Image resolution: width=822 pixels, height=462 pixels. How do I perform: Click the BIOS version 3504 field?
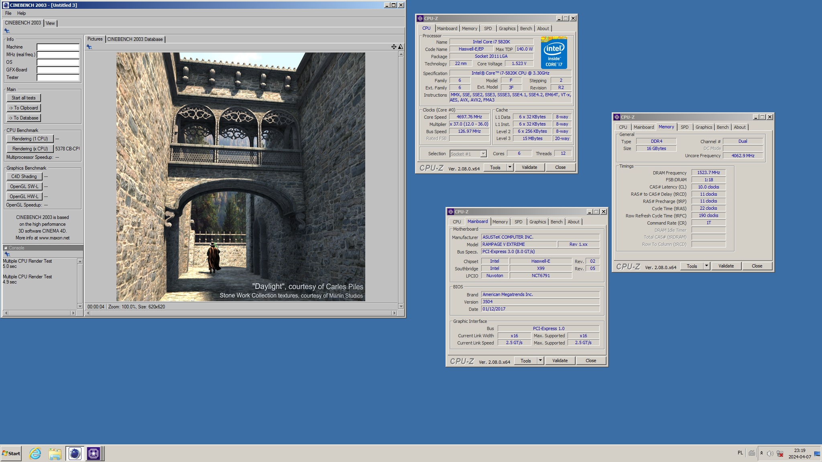[x=540, y=302]
